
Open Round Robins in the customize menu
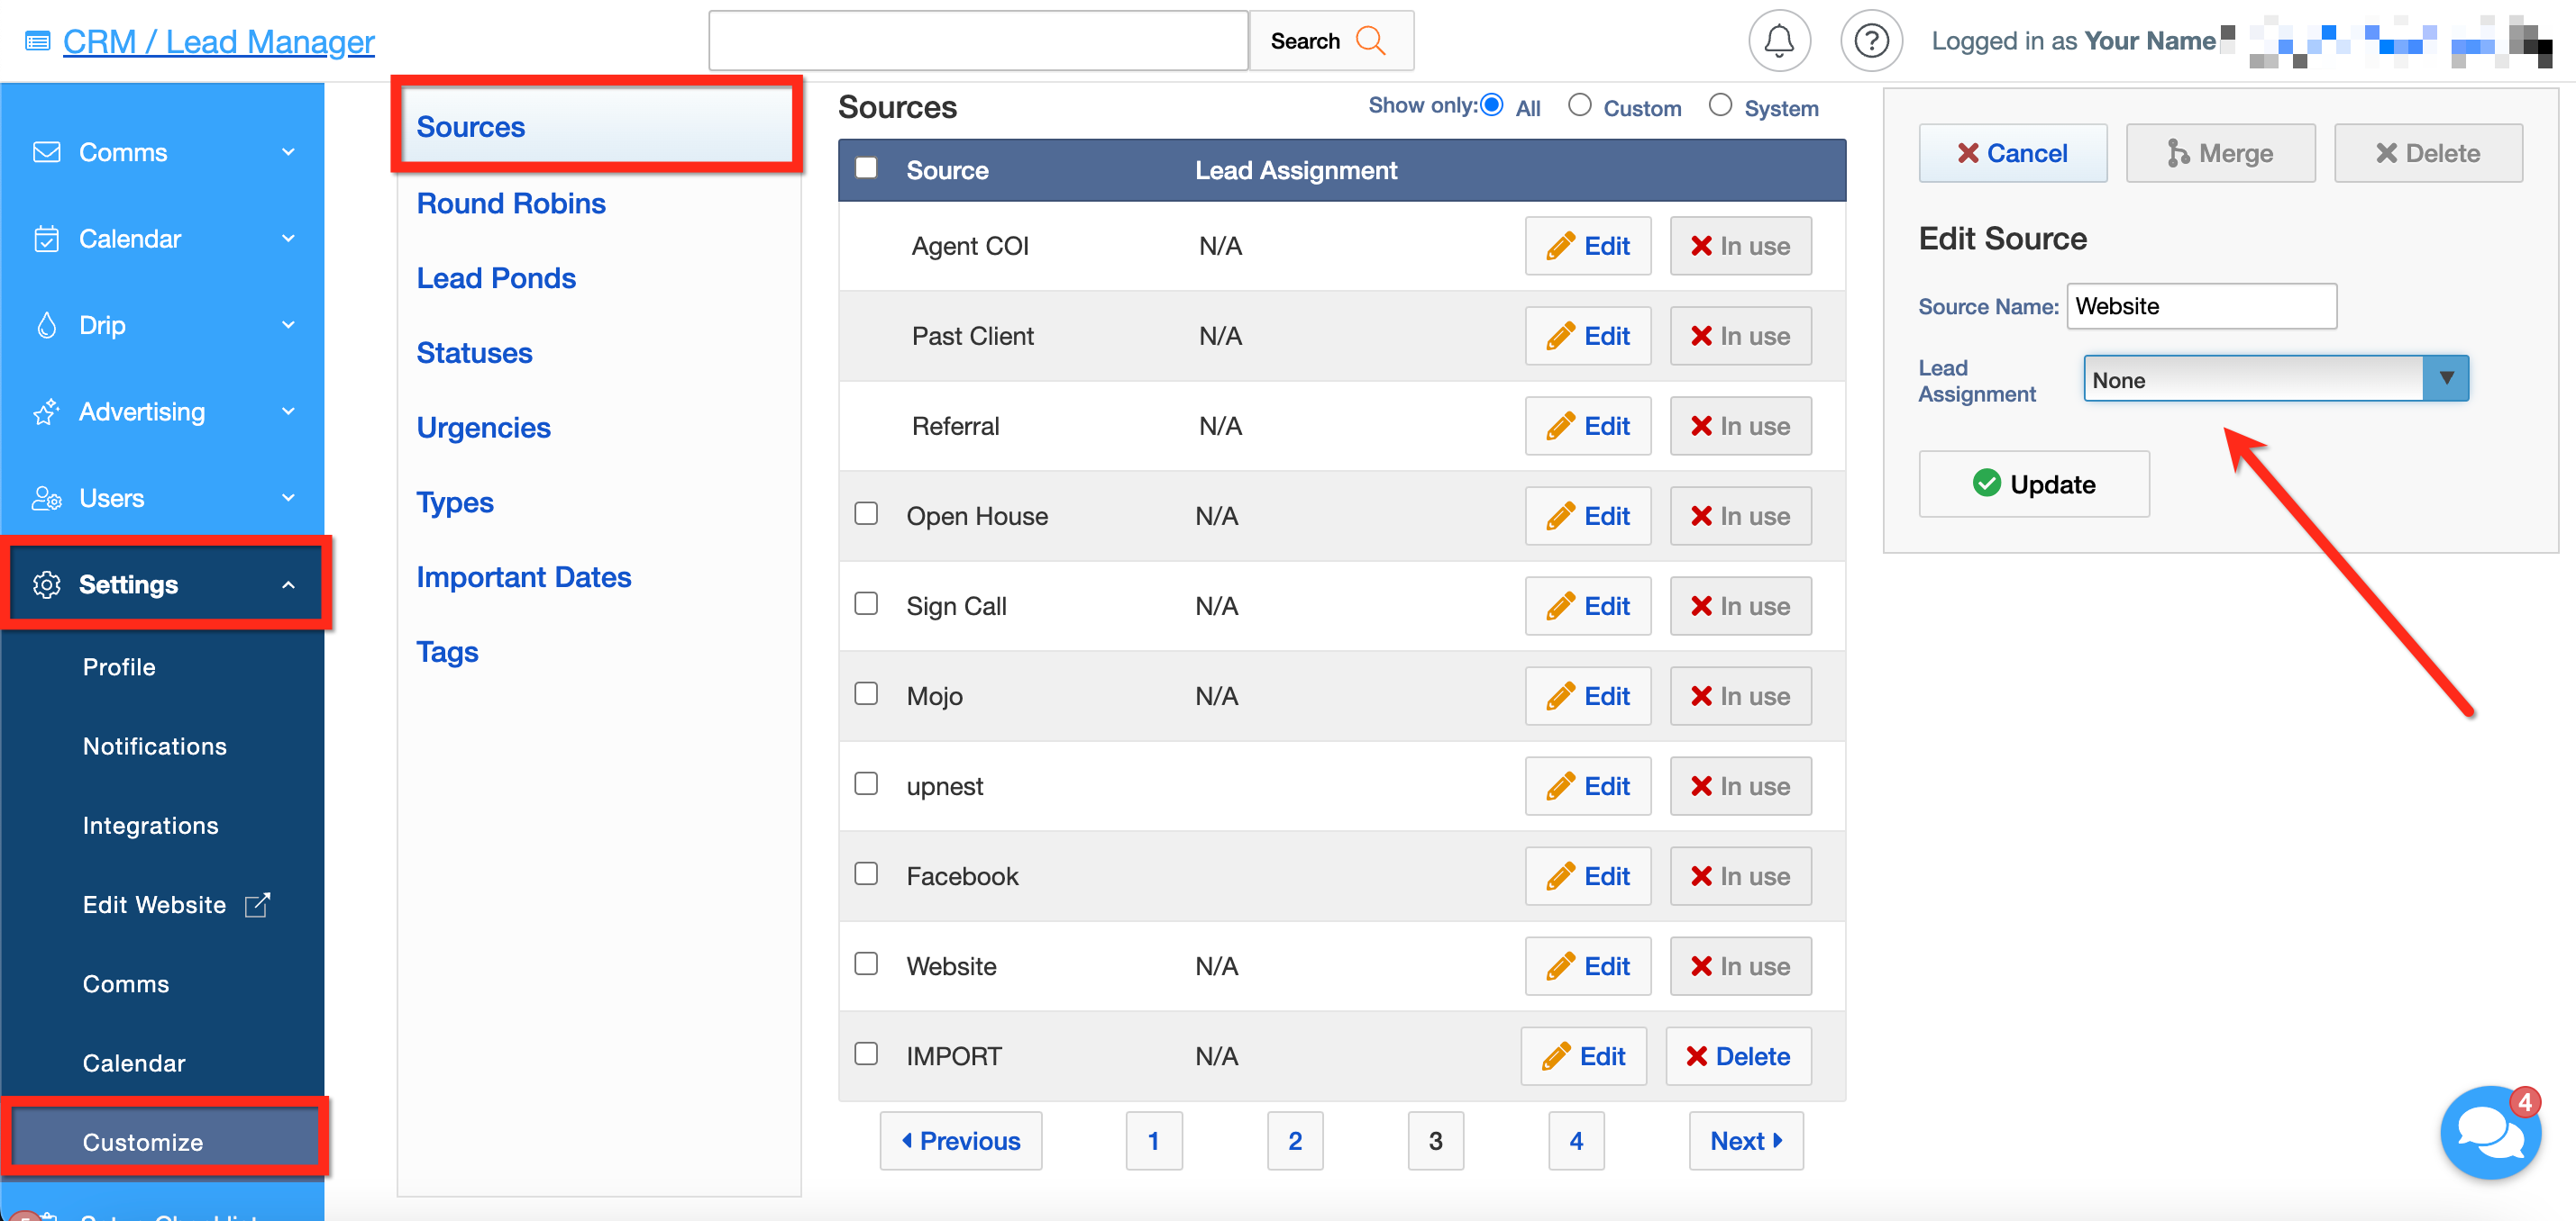click(511, 203)
